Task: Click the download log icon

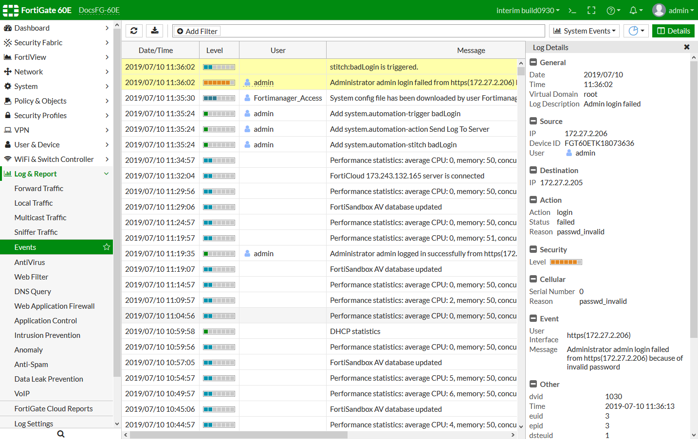Action: click(154, 31)
